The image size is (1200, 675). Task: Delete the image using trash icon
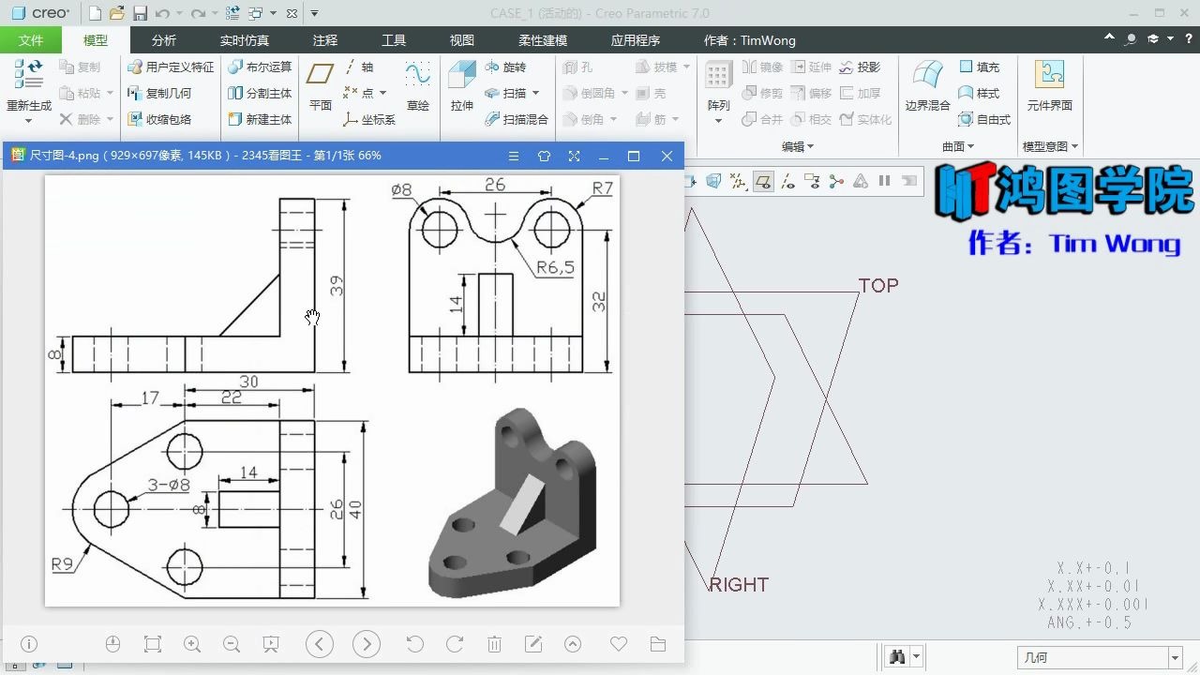pyautogui.click(x=494, y=644)
